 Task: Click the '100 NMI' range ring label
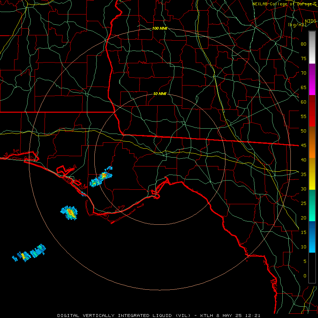[x=160, y=28]
